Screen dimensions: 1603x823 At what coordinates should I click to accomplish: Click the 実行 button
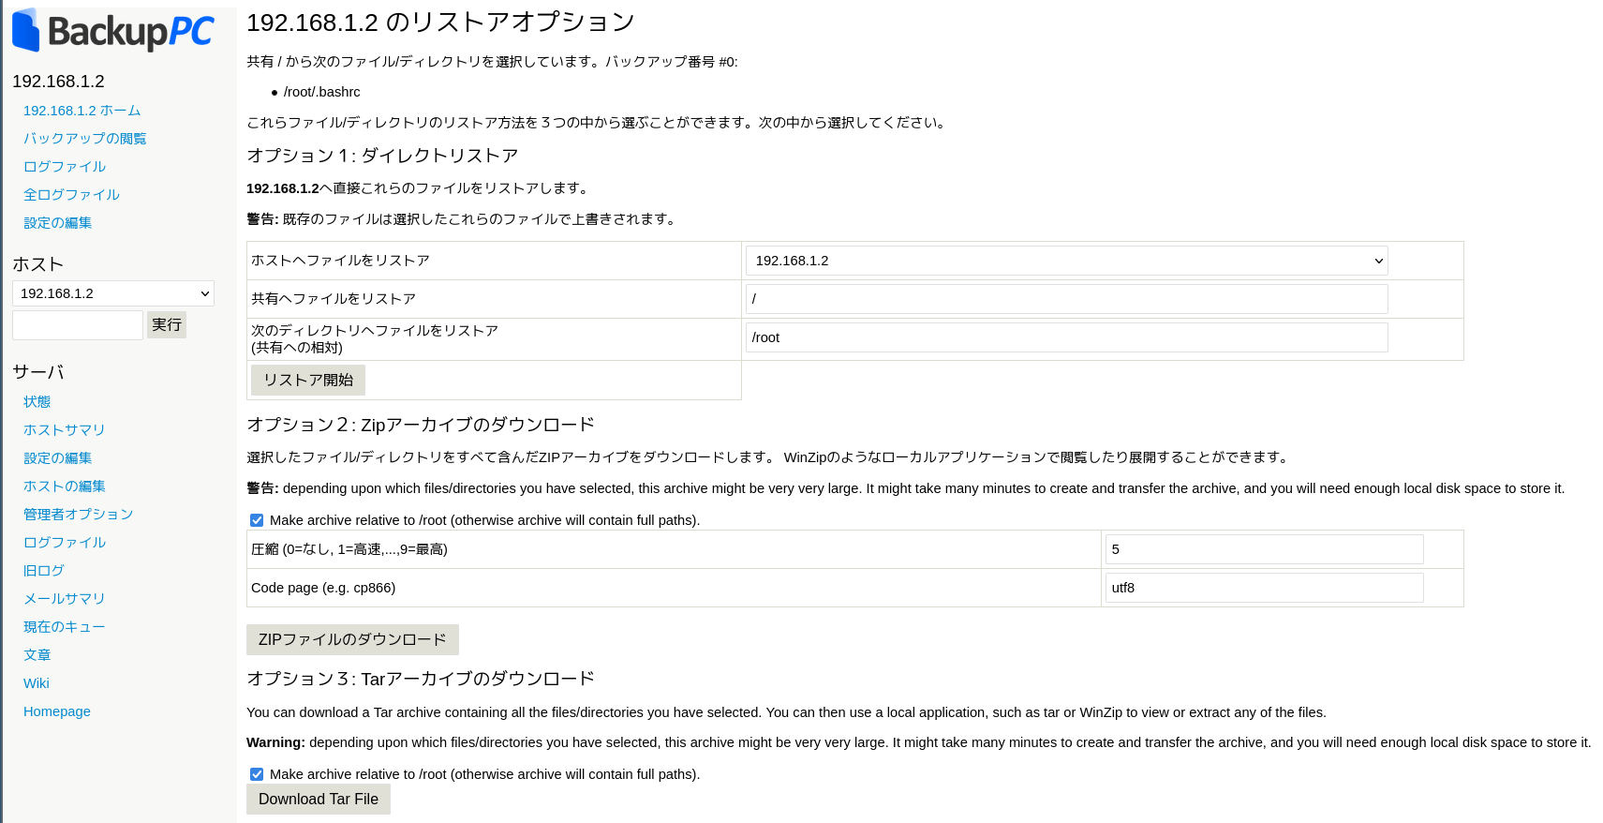(x=167, y=324)
